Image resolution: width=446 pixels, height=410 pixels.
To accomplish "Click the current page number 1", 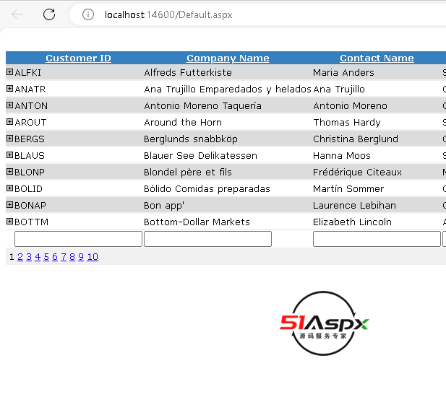I will (12, 257).
